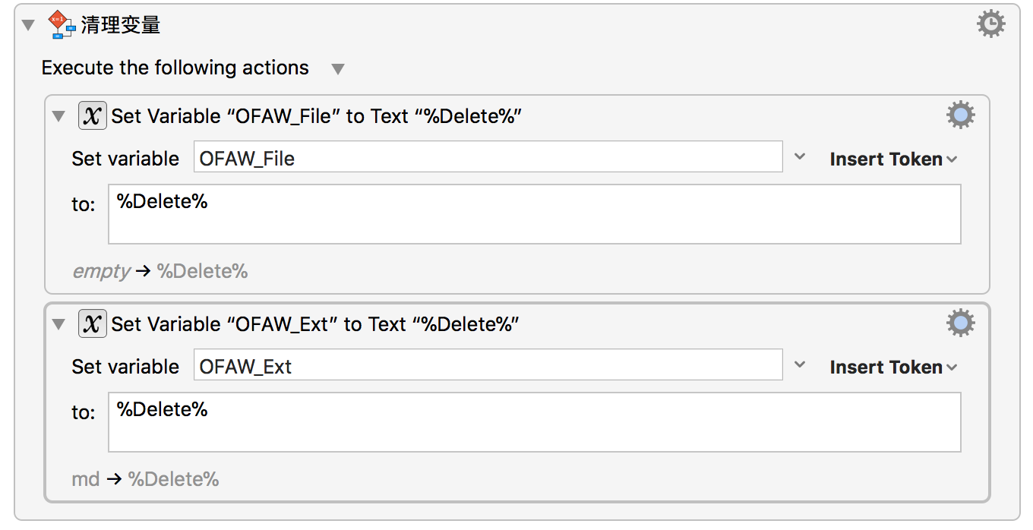Open variable list chevron beside OFAW_File field

pos(800,157)
